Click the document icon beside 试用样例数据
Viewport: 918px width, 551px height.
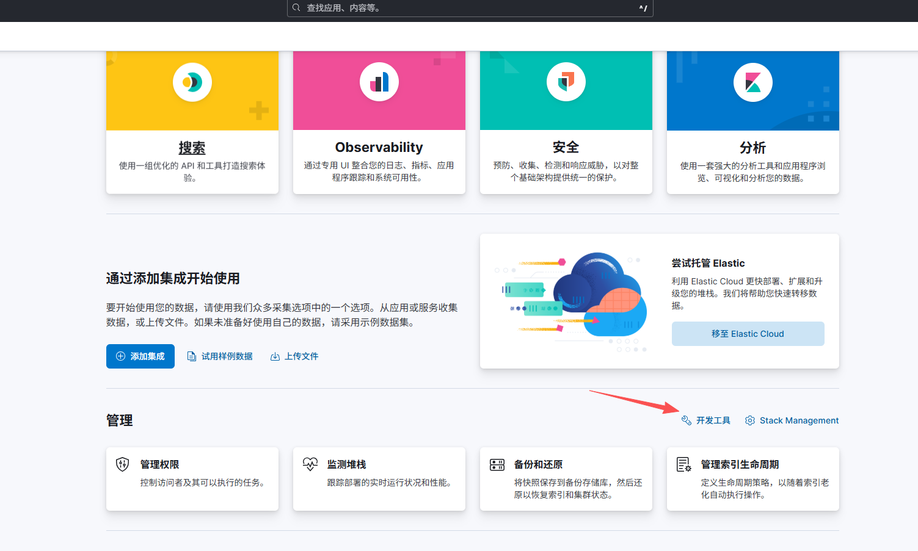click(192, 356)
